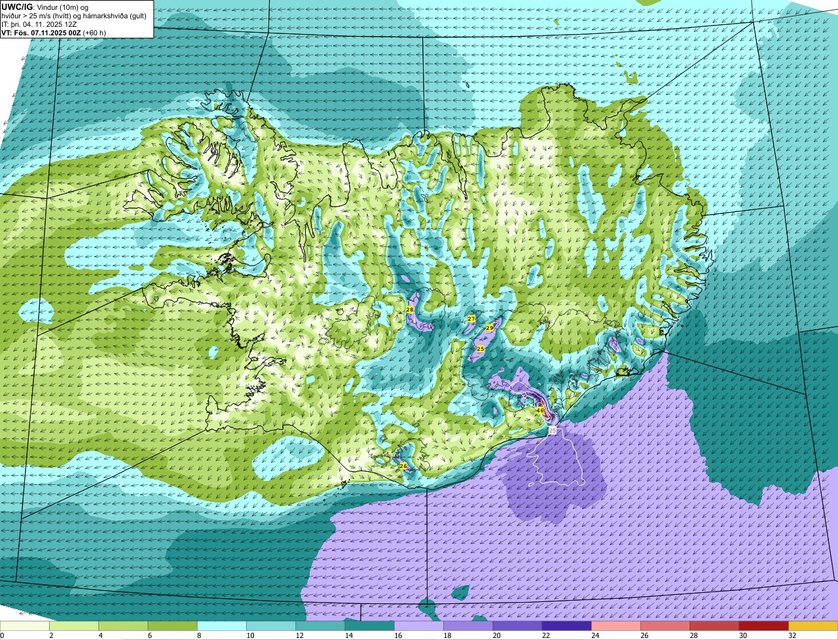Screen dimensions: 838x640
Task: Pick the teal 12–14 legend swatch
Action: coord(320,626)
